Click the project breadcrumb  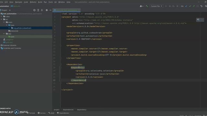tap(57, 110)
